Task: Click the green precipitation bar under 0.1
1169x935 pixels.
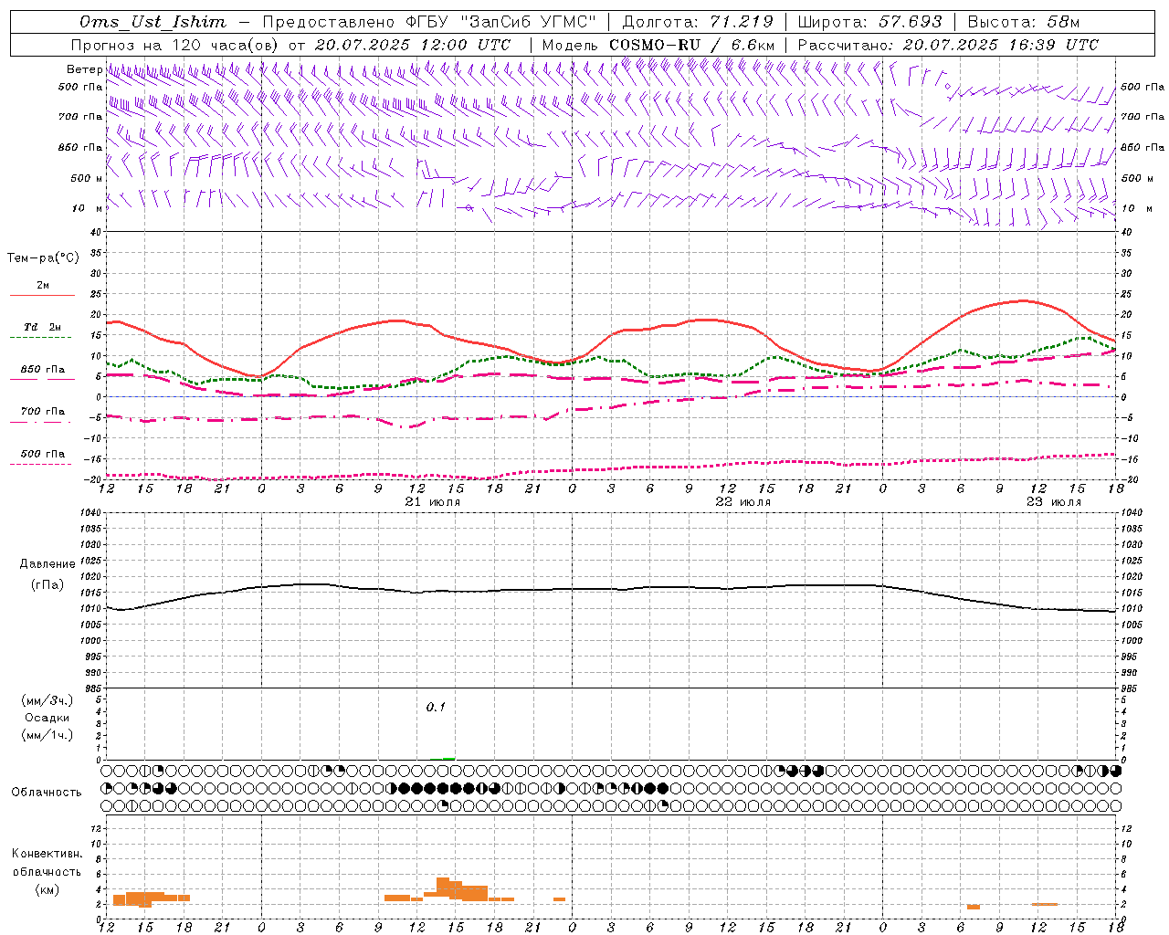Action: [x=443, y=758]
